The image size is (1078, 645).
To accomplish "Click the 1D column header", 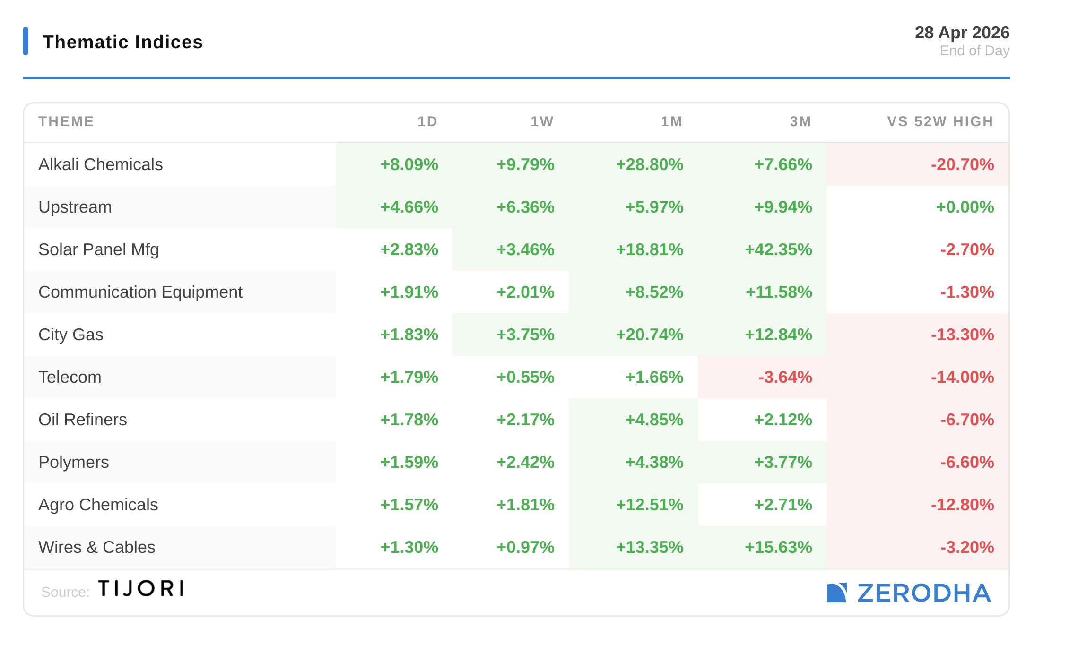I will point(427,121).
